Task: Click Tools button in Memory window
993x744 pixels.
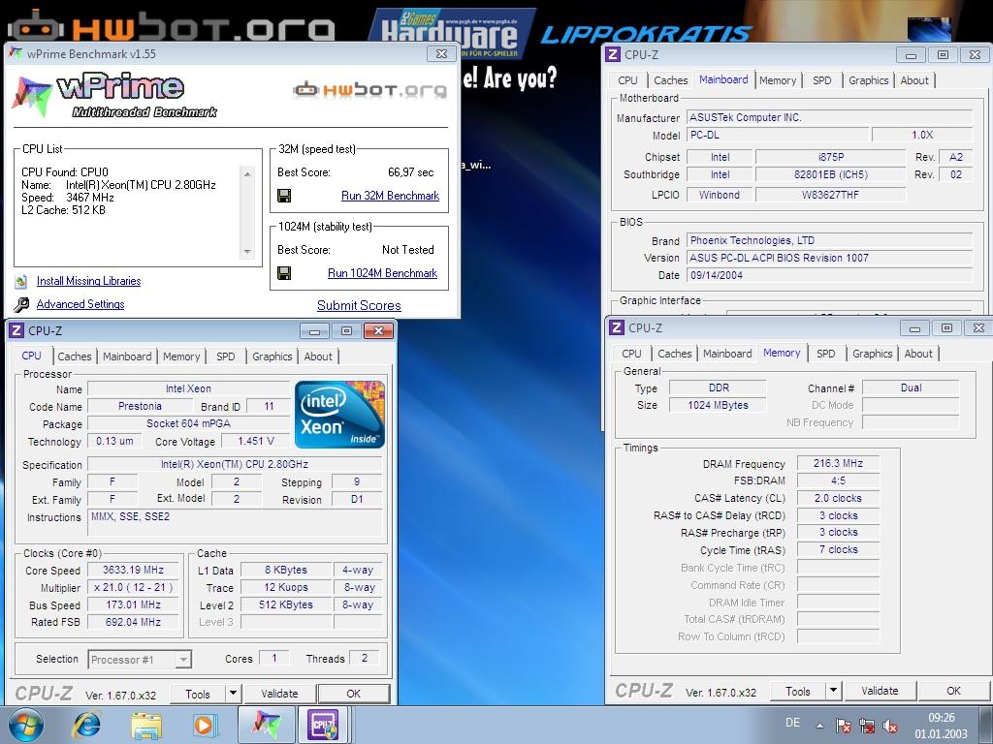Action: [798, 692]
